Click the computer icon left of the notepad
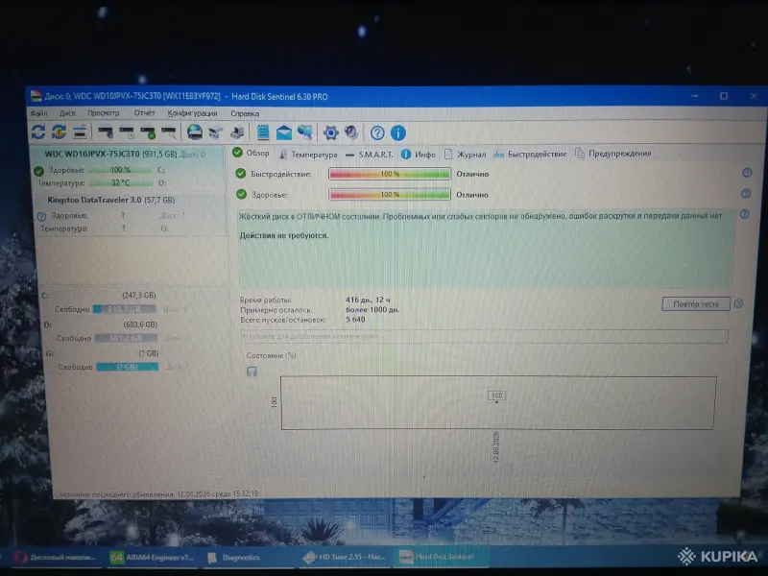Viewport: 768px width, 576px height. 237,132
